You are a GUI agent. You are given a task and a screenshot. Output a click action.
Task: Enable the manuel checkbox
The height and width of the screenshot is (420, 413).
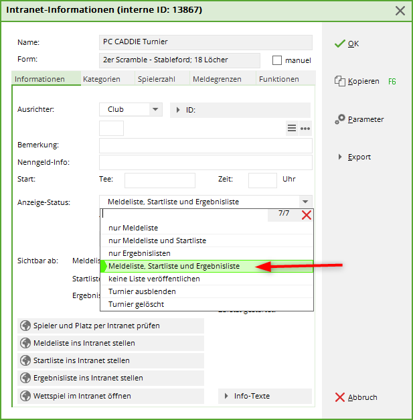click(277, 60)
